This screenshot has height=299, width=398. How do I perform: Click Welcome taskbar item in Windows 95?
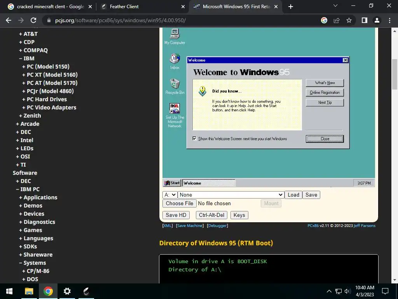click(209, 183)
